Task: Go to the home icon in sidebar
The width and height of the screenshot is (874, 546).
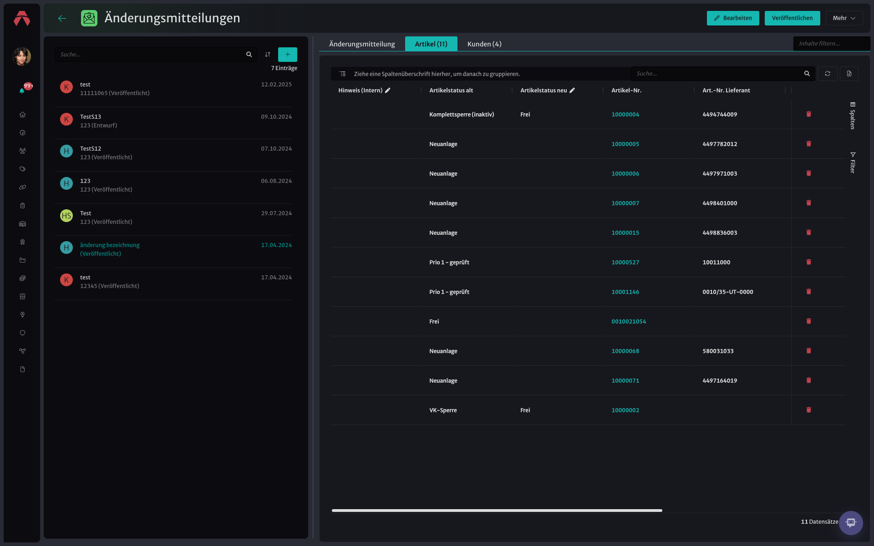Action: click(x=22, y=115)
